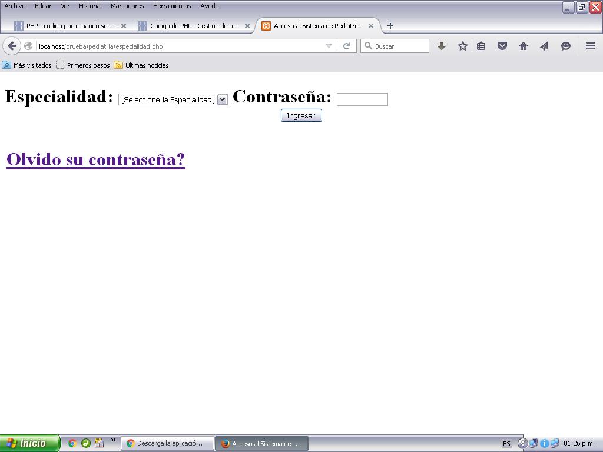This screenshot has width=603, height=452.
Task: Show bookmarks list icon
Action: pos(481,46)
